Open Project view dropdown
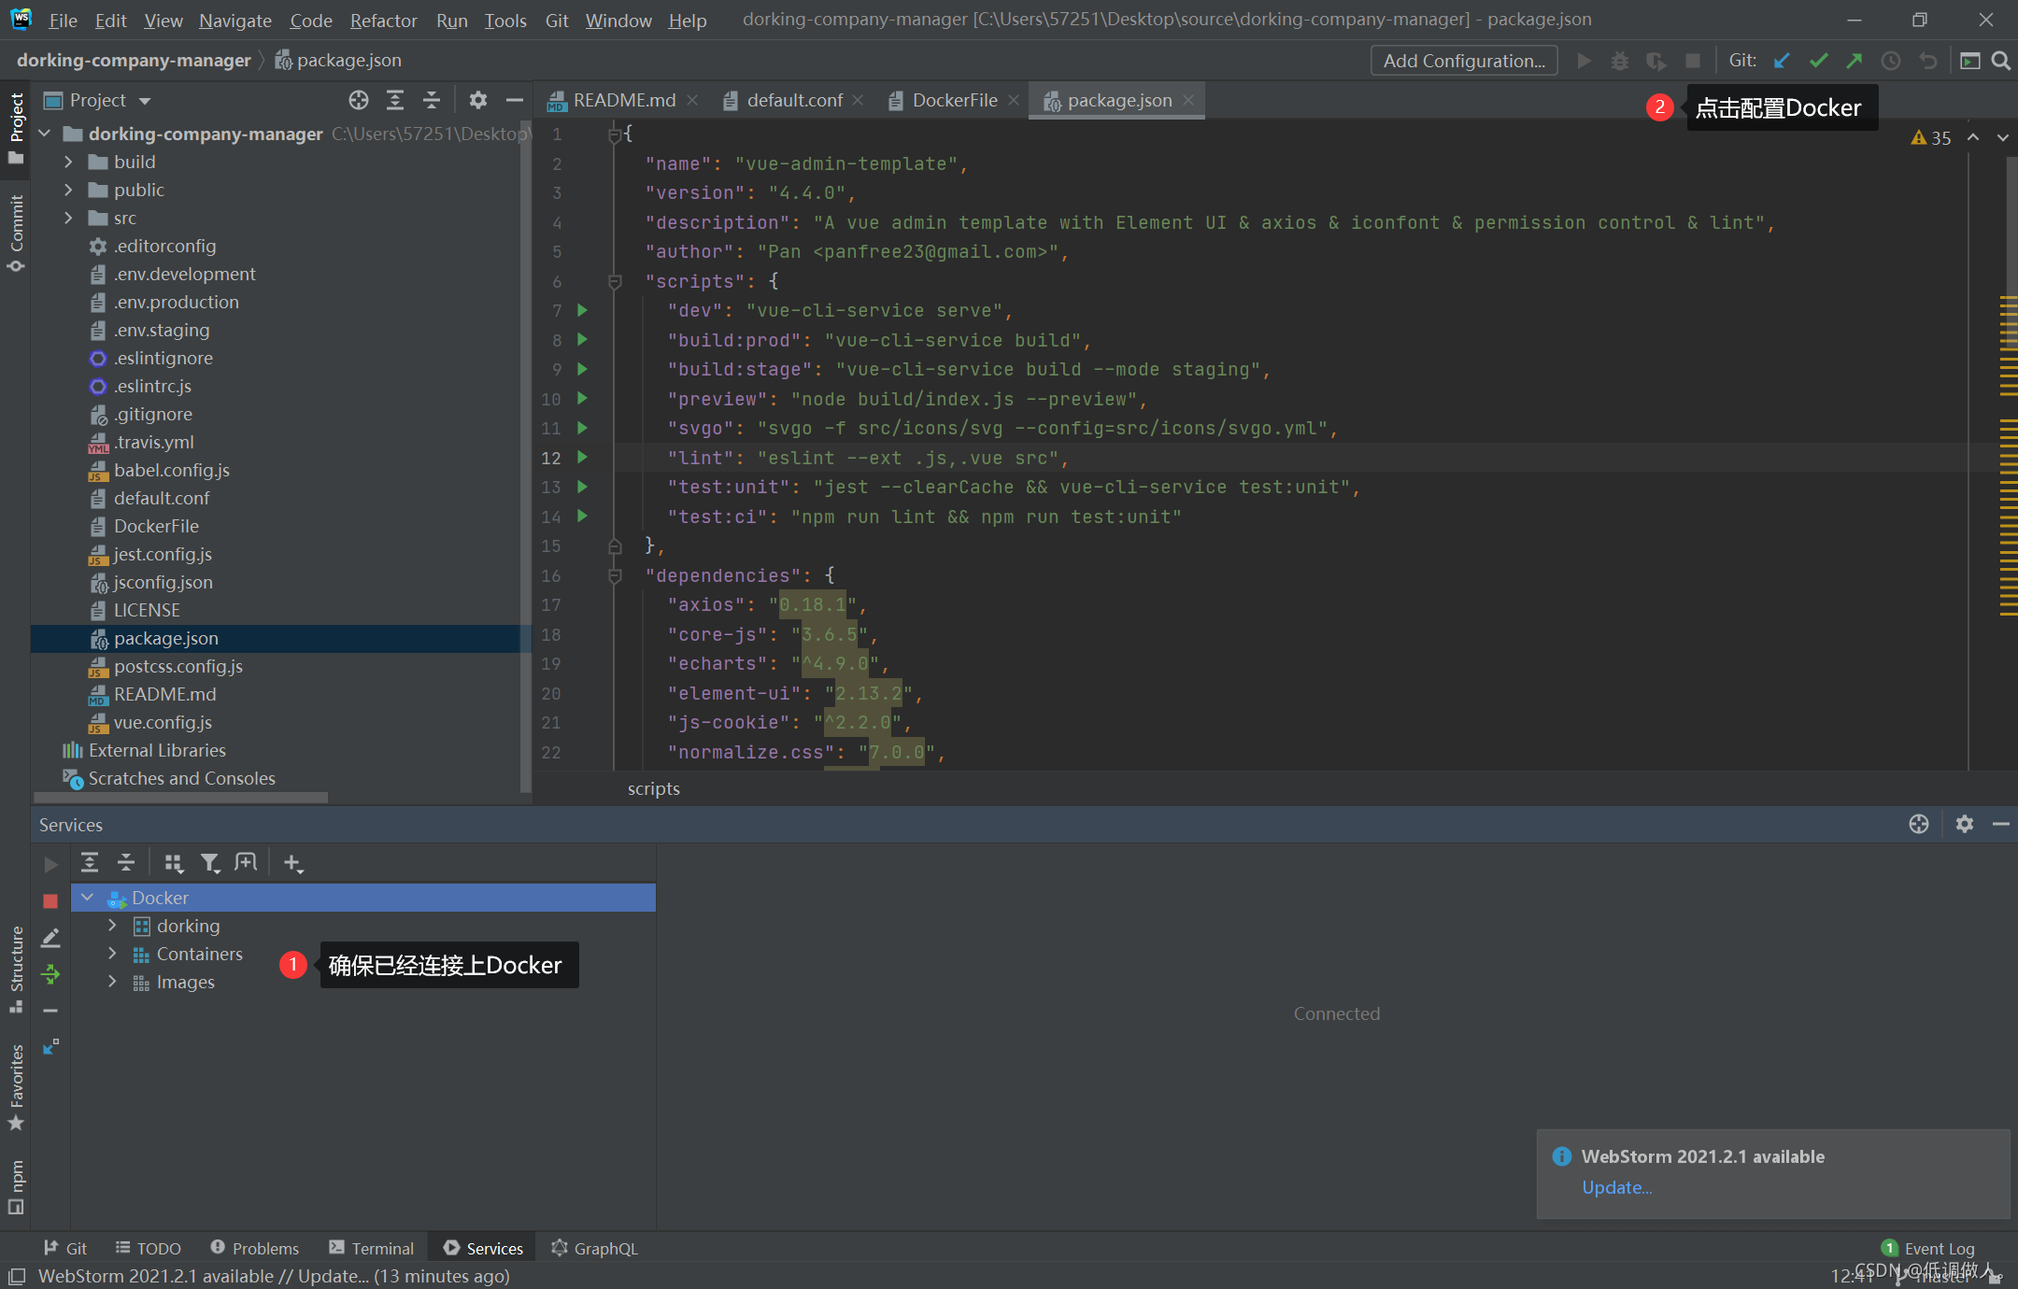 pos(145,101)
